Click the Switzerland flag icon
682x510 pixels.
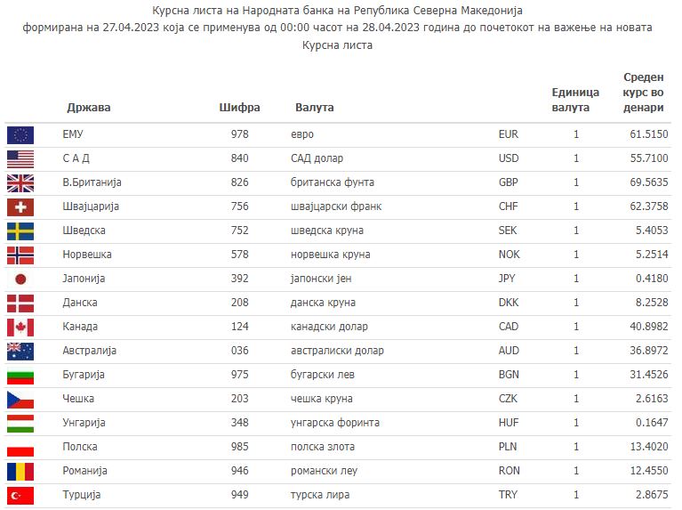pyautogui.click(x=20, y=207)
